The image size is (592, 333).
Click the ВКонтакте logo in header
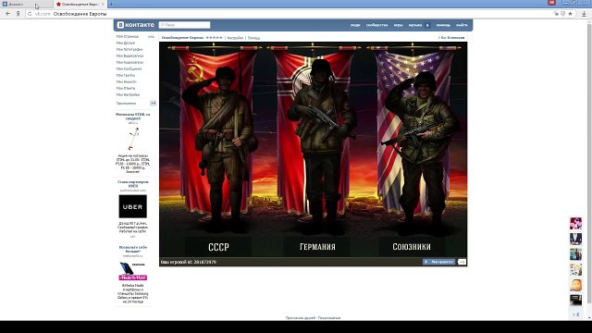click(136, 25)
